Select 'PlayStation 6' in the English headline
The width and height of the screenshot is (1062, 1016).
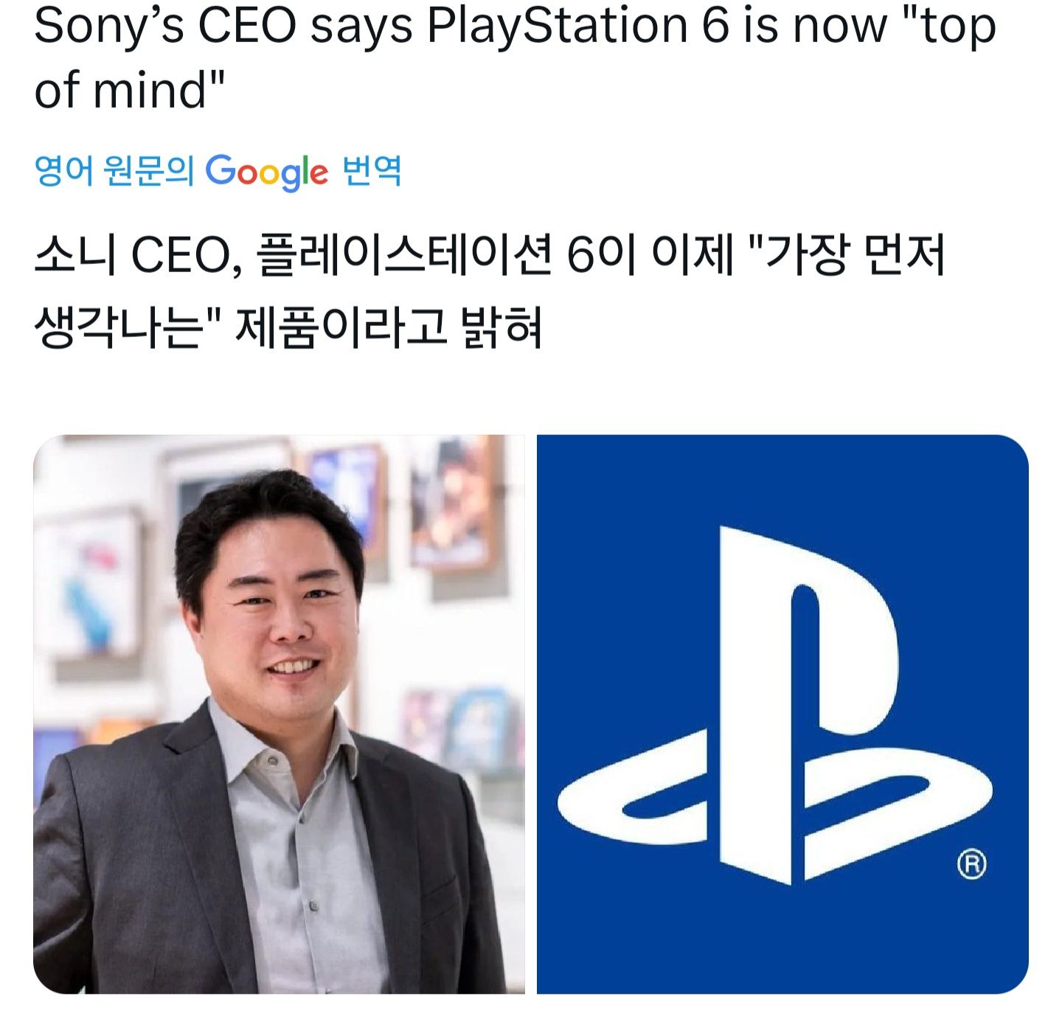(x=577, y=27)
